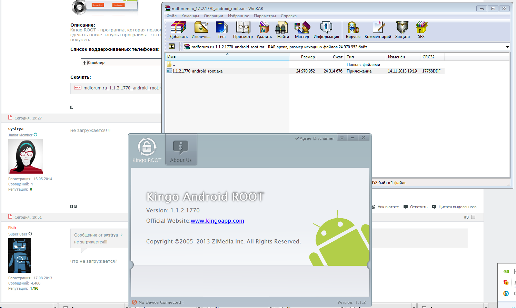The height and width of the screenshot is (308, 516).
Task: Click the Add (Добавить) archive icon
Action: coord(178,30)
